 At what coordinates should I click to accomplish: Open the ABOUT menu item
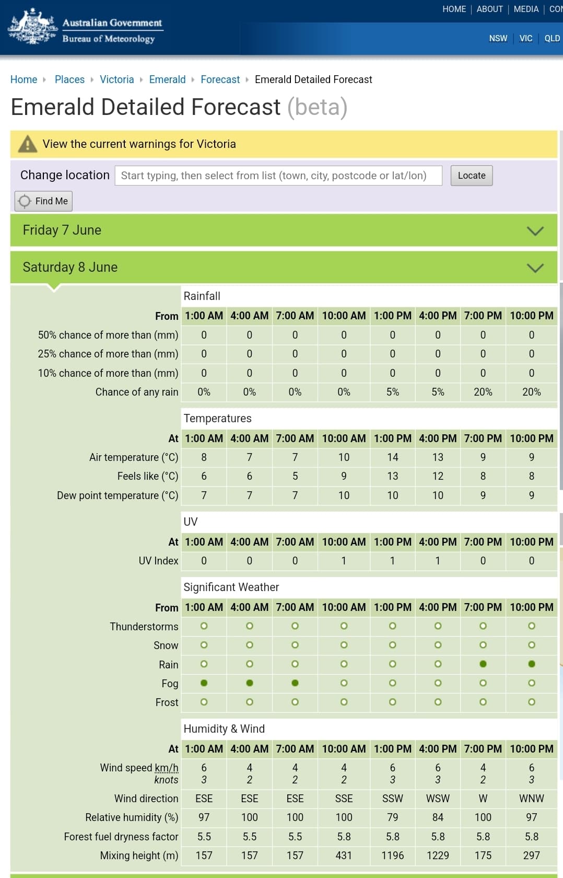pos(489,9)
